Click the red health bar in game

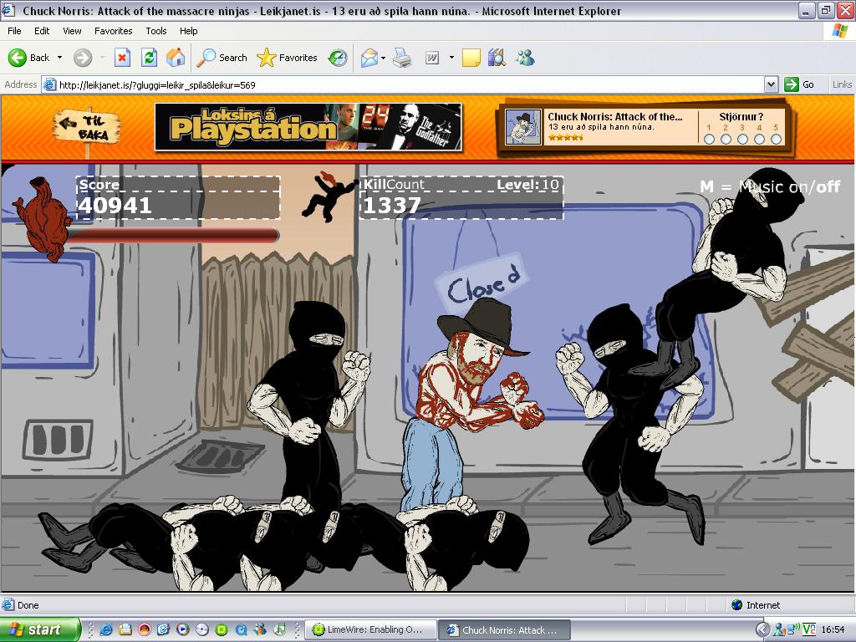click(x=174, y=235)
